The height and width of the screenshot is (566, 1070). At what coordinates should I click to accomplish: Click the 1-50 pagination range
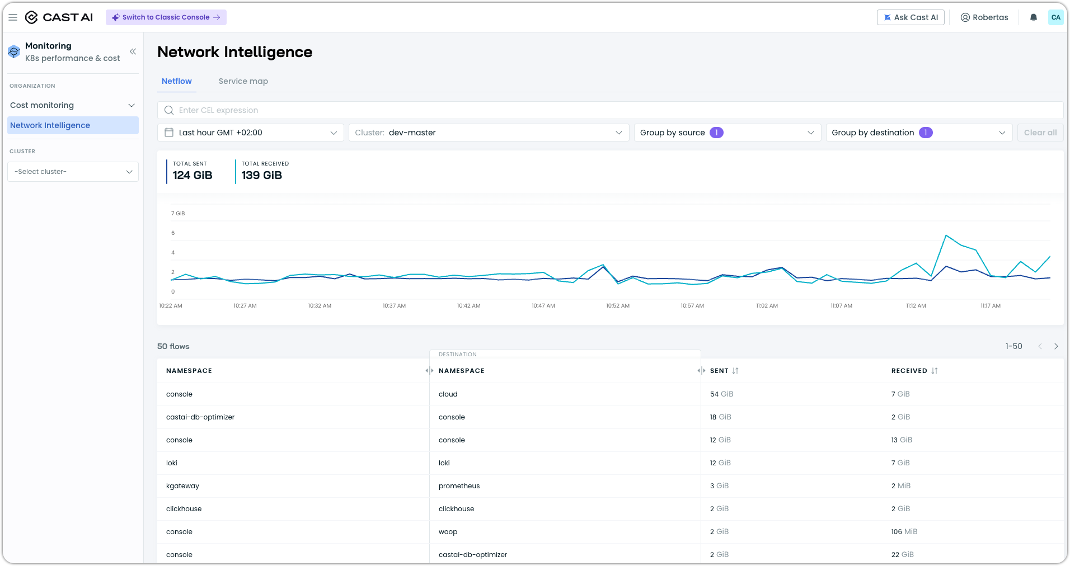tap(1014, 346)
